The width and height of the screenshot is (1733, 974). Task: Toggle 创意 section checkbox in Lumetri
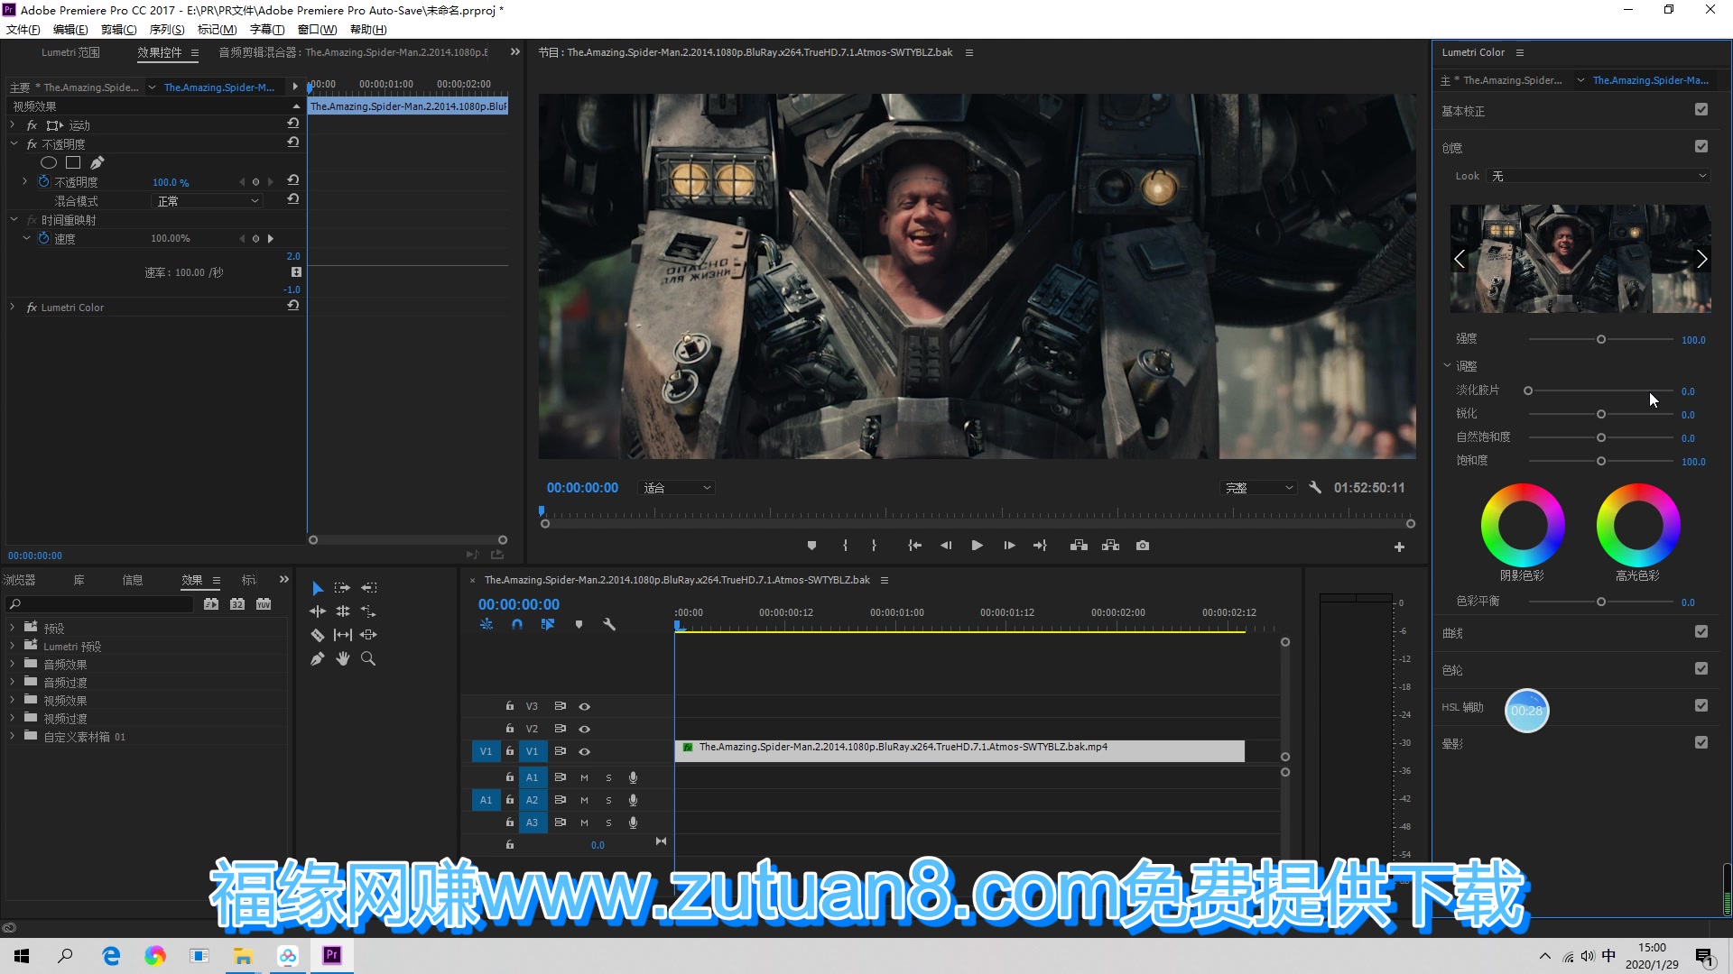[x=1704, y=146]
